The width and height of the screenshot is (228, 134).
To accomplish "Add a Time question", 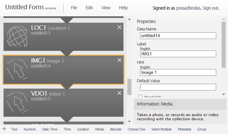I will pos(67,129).
